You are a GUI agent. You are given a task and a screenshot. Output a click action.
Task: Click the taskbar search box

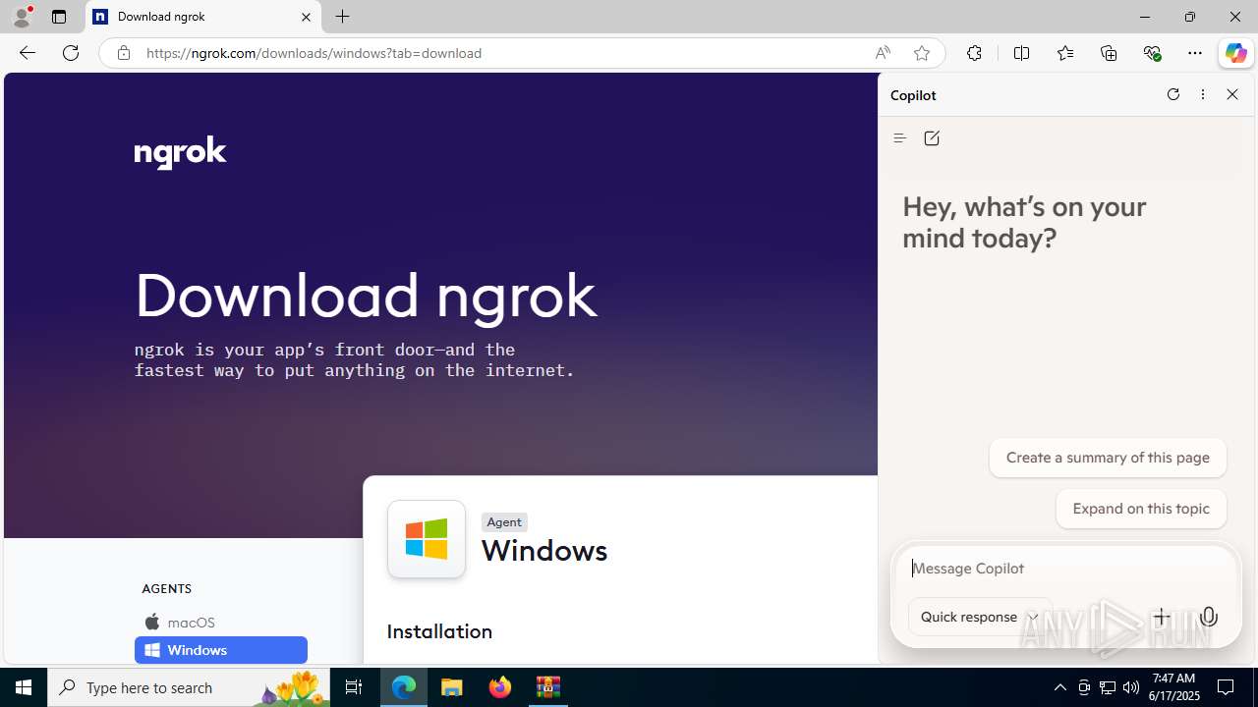tap(189, 687)
